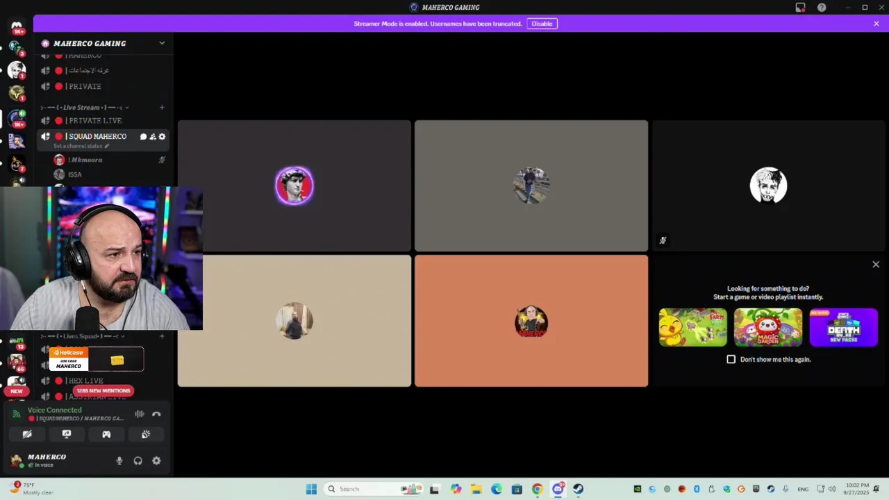Dismiss the Streamer Mode banner
The height and width of the screenshot is (500, 889).
876,24
